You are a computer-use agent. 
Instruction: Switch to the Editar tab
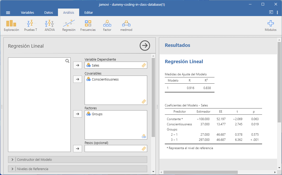click(x=88, y=12)
